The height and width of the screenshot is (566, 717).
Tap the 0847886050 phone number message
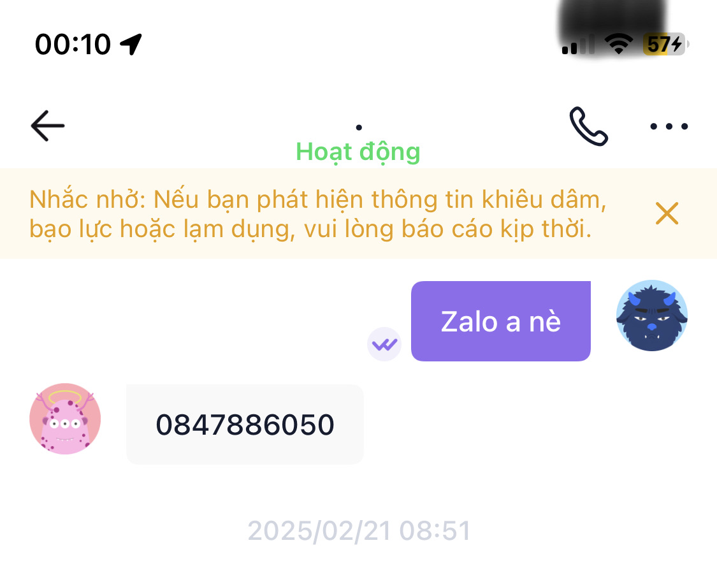point(245,424)
